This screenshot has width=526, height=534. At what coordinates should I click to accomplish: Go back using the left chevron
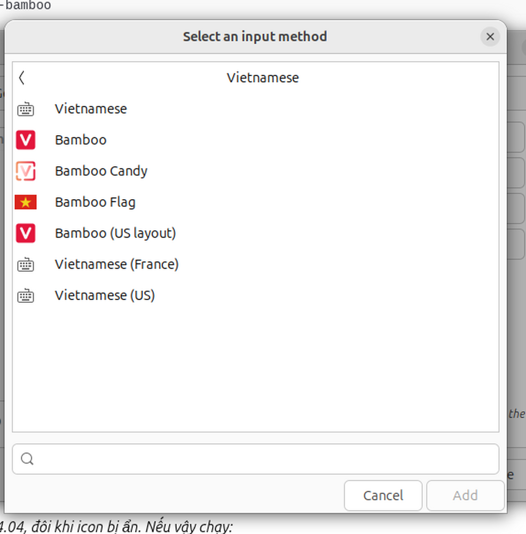[22, 78]
